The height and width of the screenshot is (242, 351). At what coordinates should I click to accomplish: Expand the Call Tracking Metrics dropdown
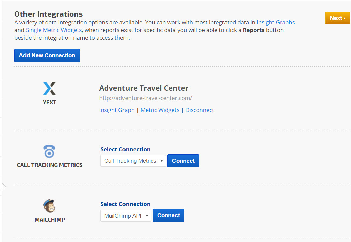coord(133,161)
